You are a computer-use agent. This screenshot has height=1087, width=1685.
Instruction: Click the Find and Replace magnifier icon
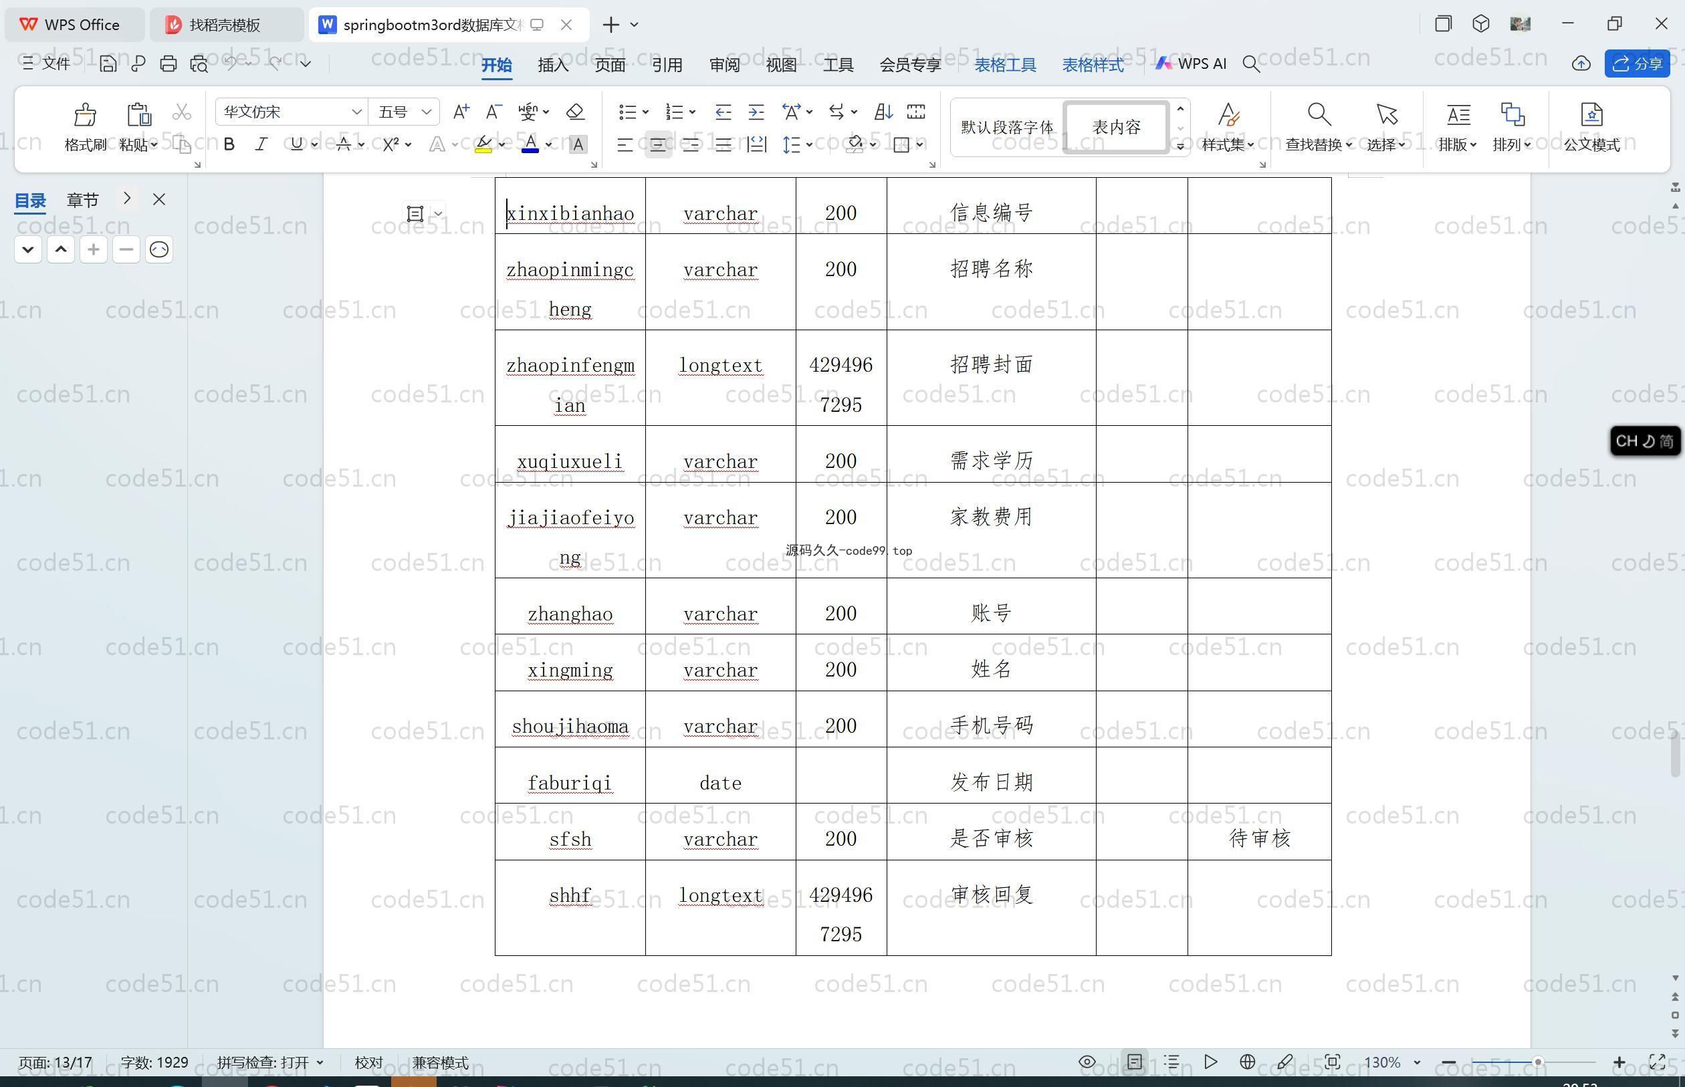coord(1319,114)
